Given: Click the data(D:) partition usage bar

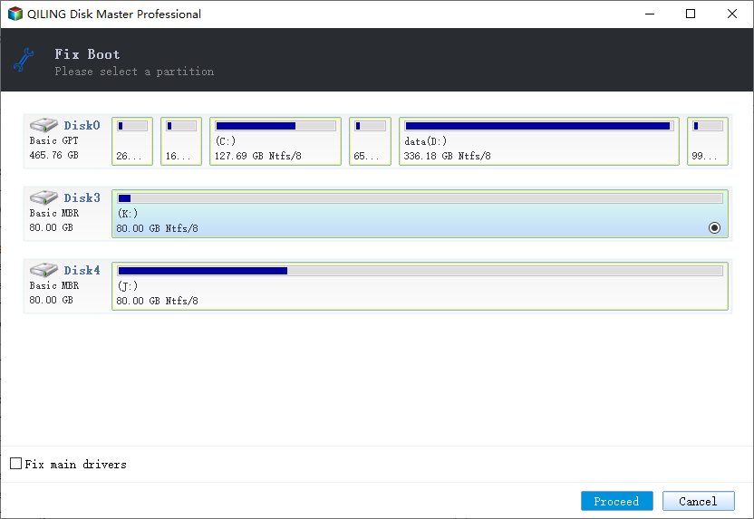Looking at the screenshot, I should click(x=539, y=126).
